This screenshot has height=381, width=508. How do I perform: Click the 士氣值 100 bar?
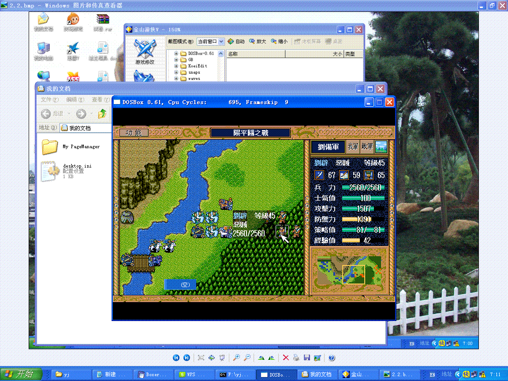click(363, 198)
